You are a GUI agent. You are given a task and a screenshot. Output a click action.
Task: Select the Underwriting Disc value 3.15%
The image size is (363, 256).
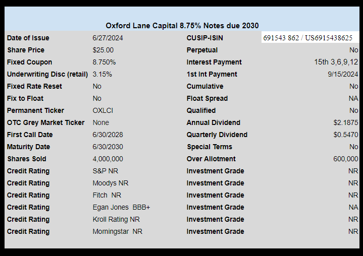point(102,74)
